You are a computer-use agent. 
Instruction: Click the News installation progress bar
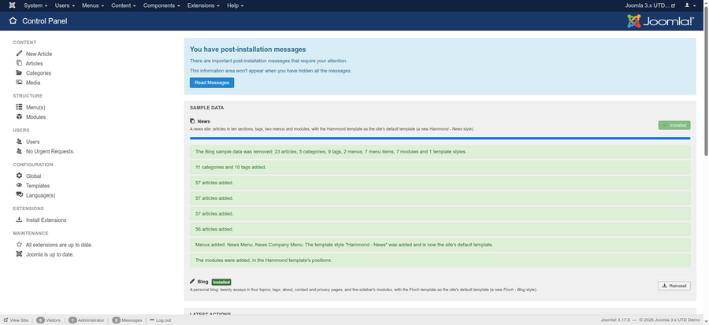(440, 138)
